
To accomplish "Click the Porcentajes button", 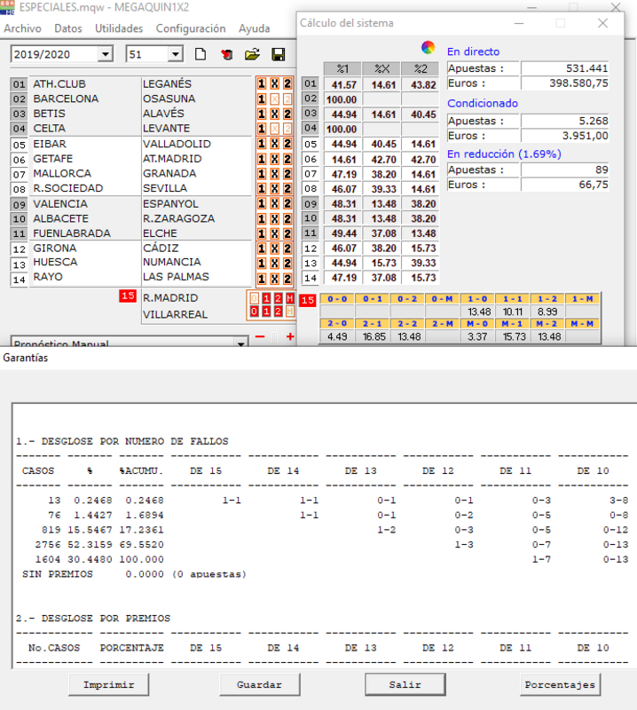I will [561, 684].
